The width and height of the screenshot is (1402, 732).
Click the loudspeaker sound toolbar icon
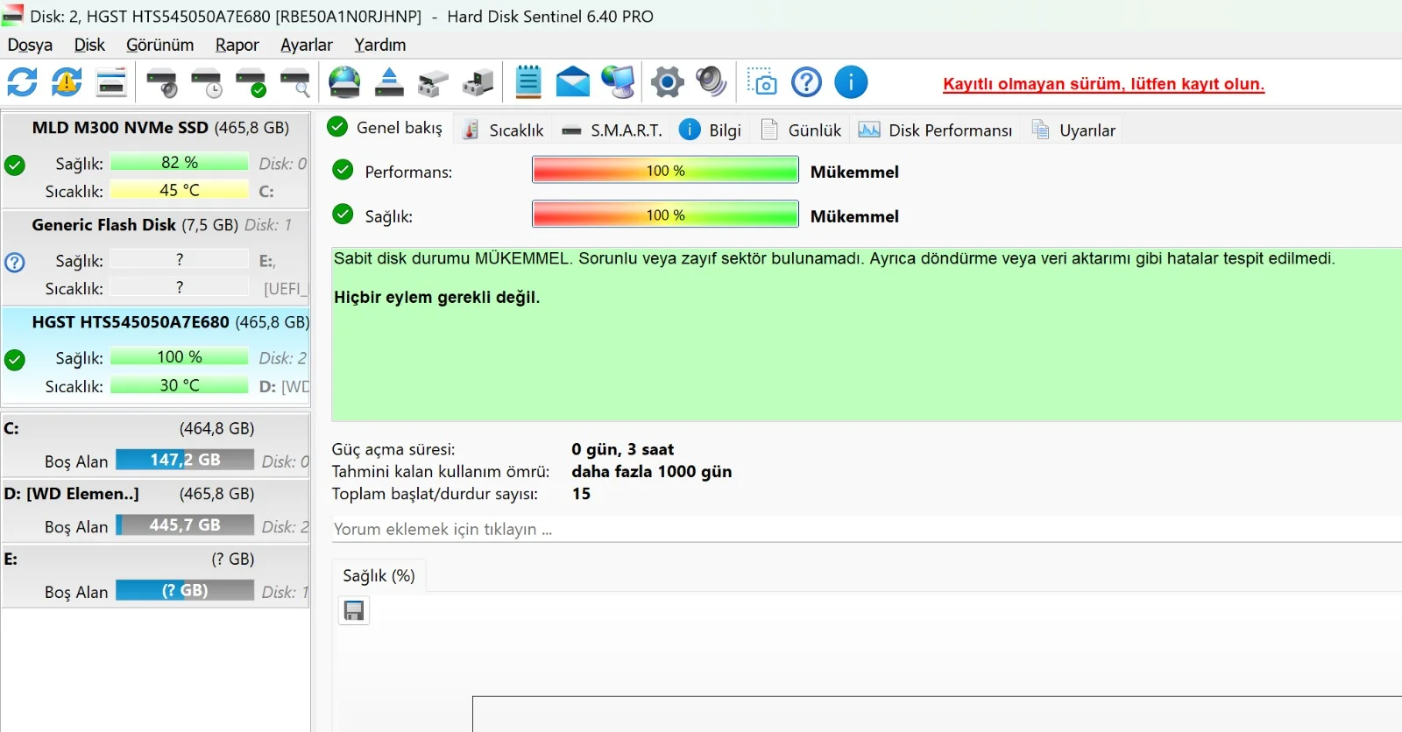click(x=711, y=82)
